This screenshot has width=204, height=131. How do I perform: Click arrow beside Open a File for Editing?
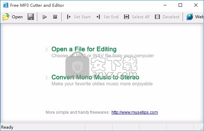pos(47,49)
